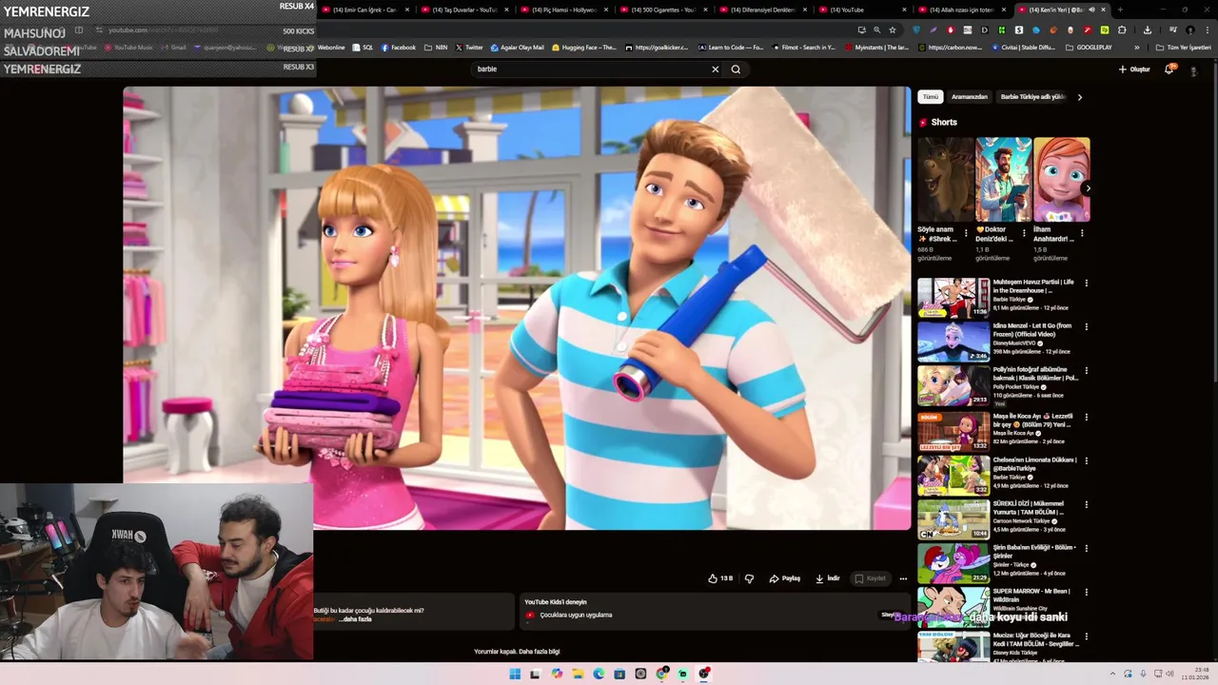Expand description with '...daha fazla'
1218x685 pixels.
355,619
